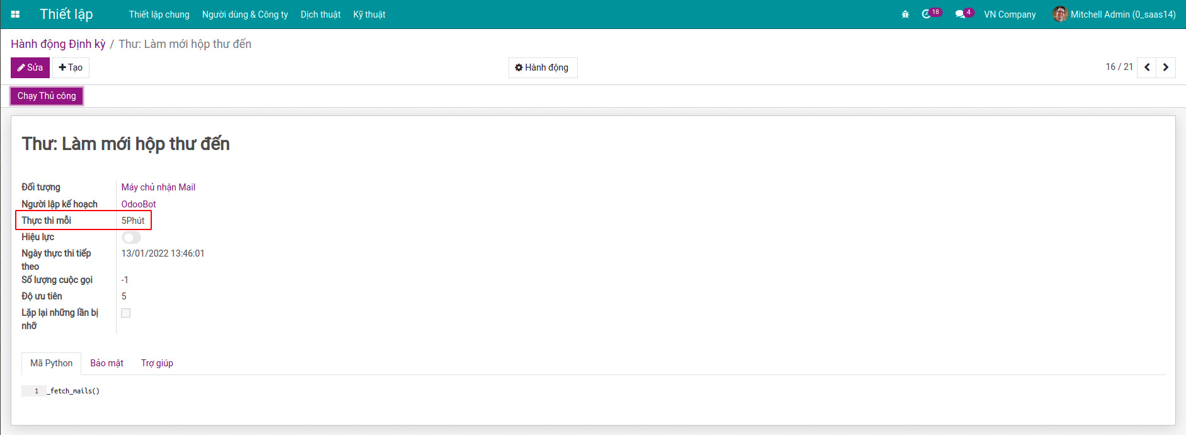This screenshot has width=1186, height=435.
Task: Go to next record arrow
Action: 1166,67
